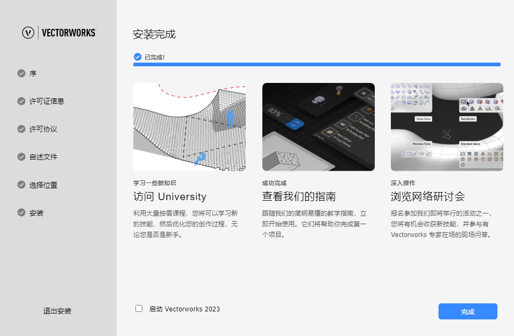Viewport: 514px width, 336px height.
Task: Click the checkmark icon beside 许可证信息
Action: coord(21,101)
